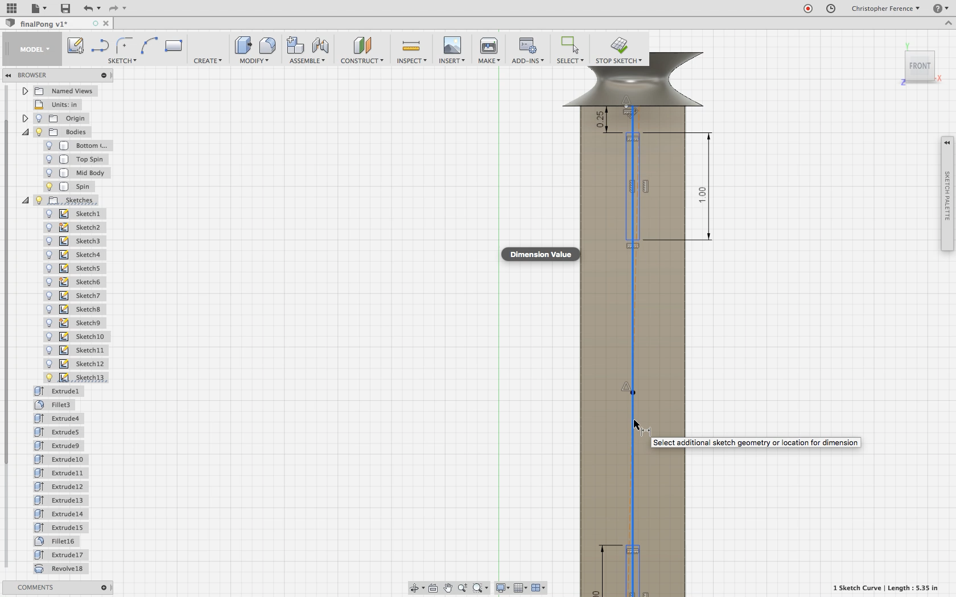Toggle visibility bulb of Mid Body
The height and width of the screenshot is (597, 956).
pyautogui.click(x=49, y=173)
